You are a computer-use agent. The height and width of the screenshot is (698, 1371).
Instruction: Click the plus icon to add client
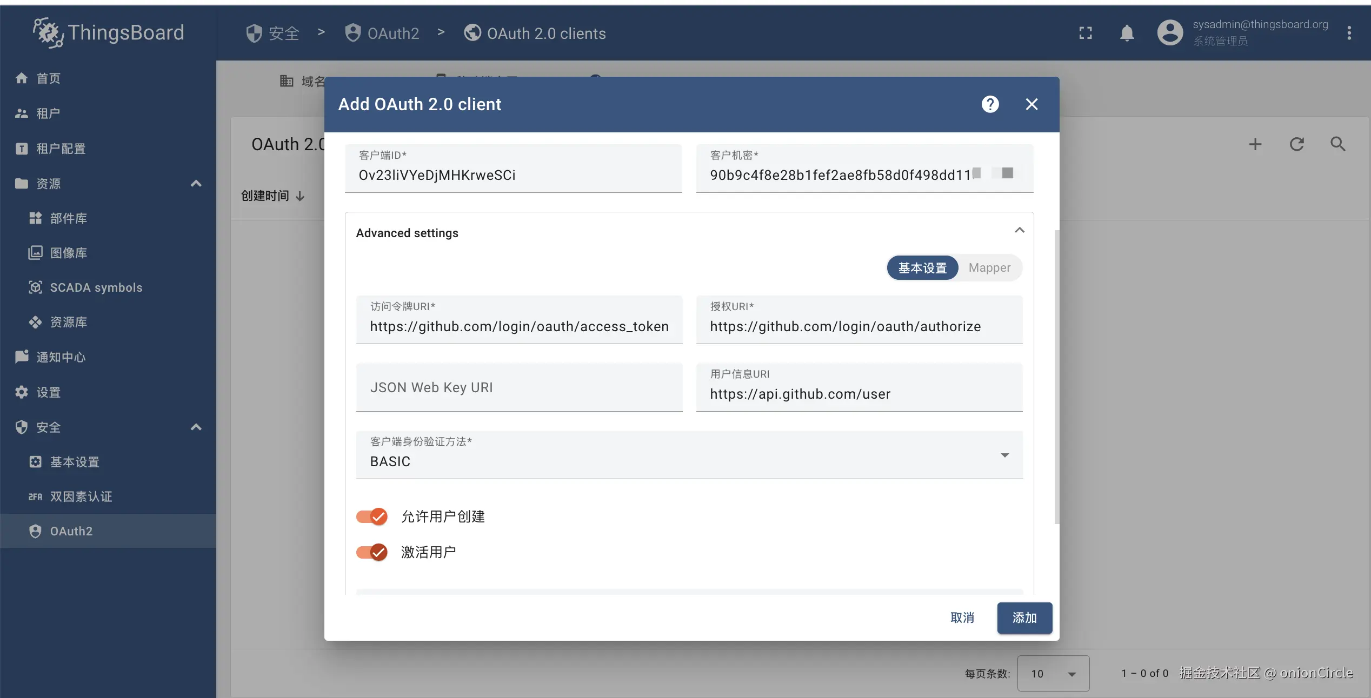click(x=1255, y=144)
